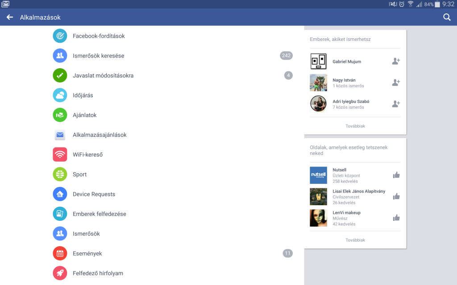Tap the back arrow in header
457x285 pixels.
tap(10, 17)
